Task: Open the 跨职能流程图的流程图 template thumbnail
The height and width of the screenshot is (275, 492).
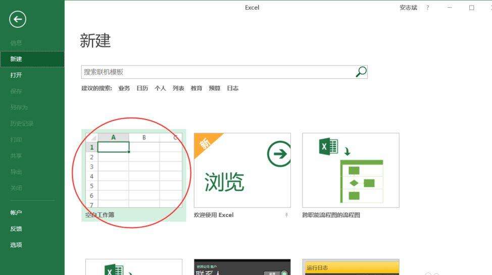Action: [x=351, y=170]
